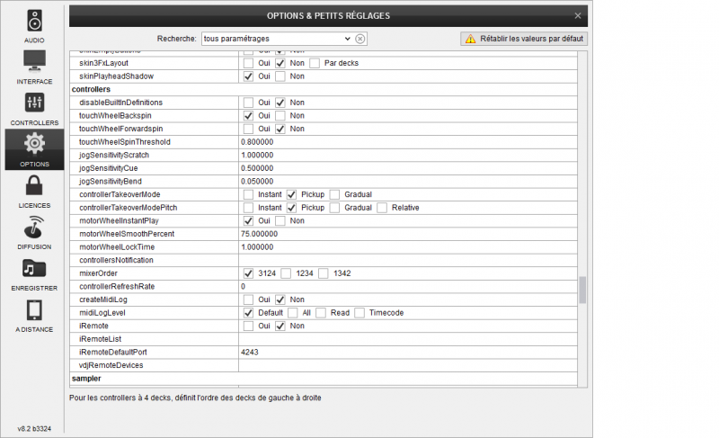
Task: Select Instant for controllerTakeoverMode
Action: point(248,194)
